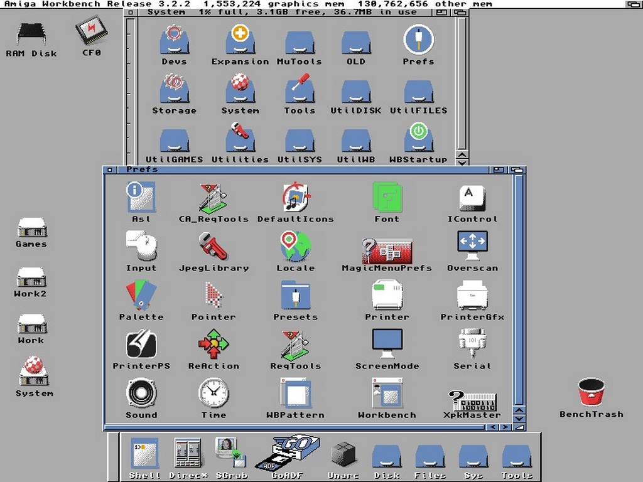This screenshot has width=643, height=482.
Task: Open the Utilities drawer
Action: 240,137
